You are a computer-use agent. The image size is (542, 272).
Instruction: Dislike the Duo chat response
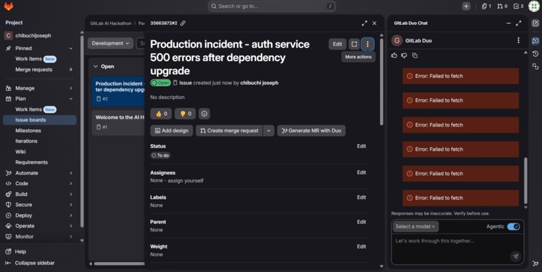pos(404,55)
